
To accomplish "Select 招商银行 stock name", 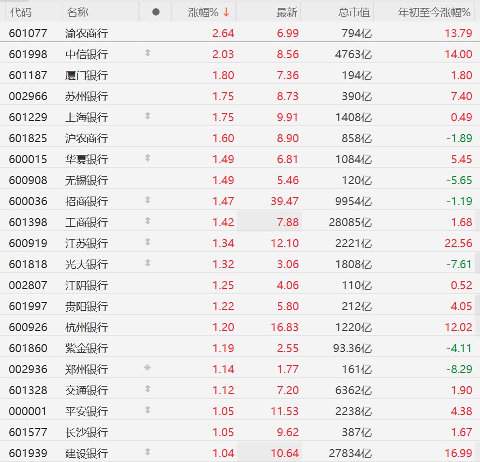I will pyautogui.click(x=86, y=201).
